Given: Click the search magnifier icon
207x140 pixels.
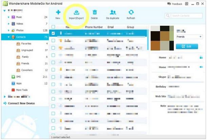Looking at the screenshot, I should [168, 16].
